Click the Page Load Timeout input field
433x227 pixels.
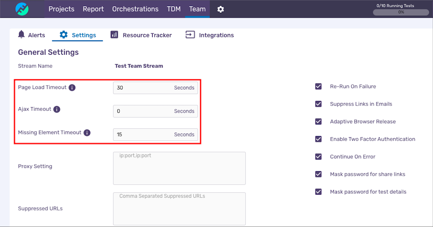click(156, 88)
